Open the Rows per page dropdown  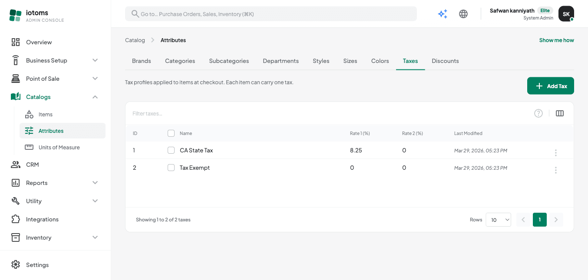498,220
